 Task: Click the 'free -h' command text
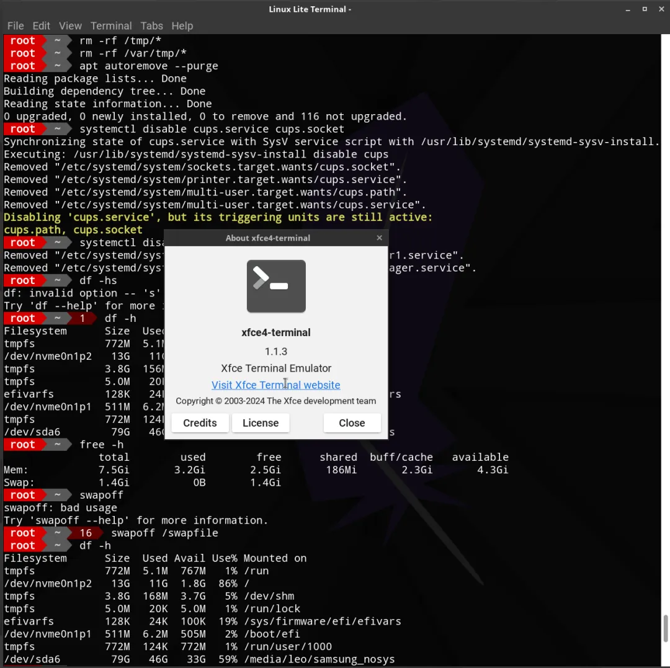point(101,445)
